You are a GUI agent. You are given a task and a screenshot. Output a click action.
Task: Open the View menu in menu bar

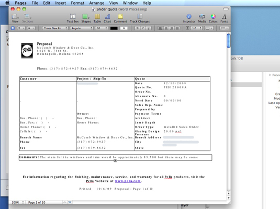coord(114,3)
